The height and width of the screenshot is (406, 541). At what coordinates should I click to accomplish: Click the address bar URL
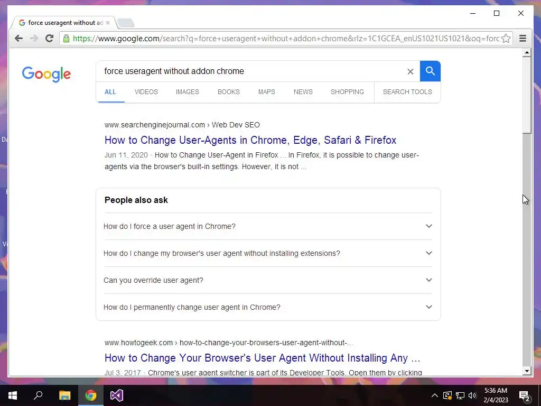(286, 38)
